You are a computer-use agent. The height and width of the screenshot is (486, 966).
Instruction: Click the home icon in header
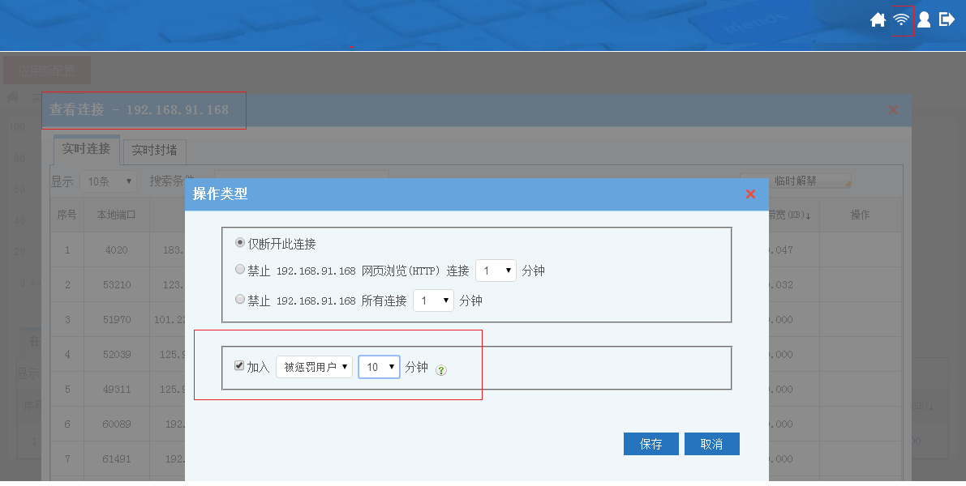click(x=878, y=20)
